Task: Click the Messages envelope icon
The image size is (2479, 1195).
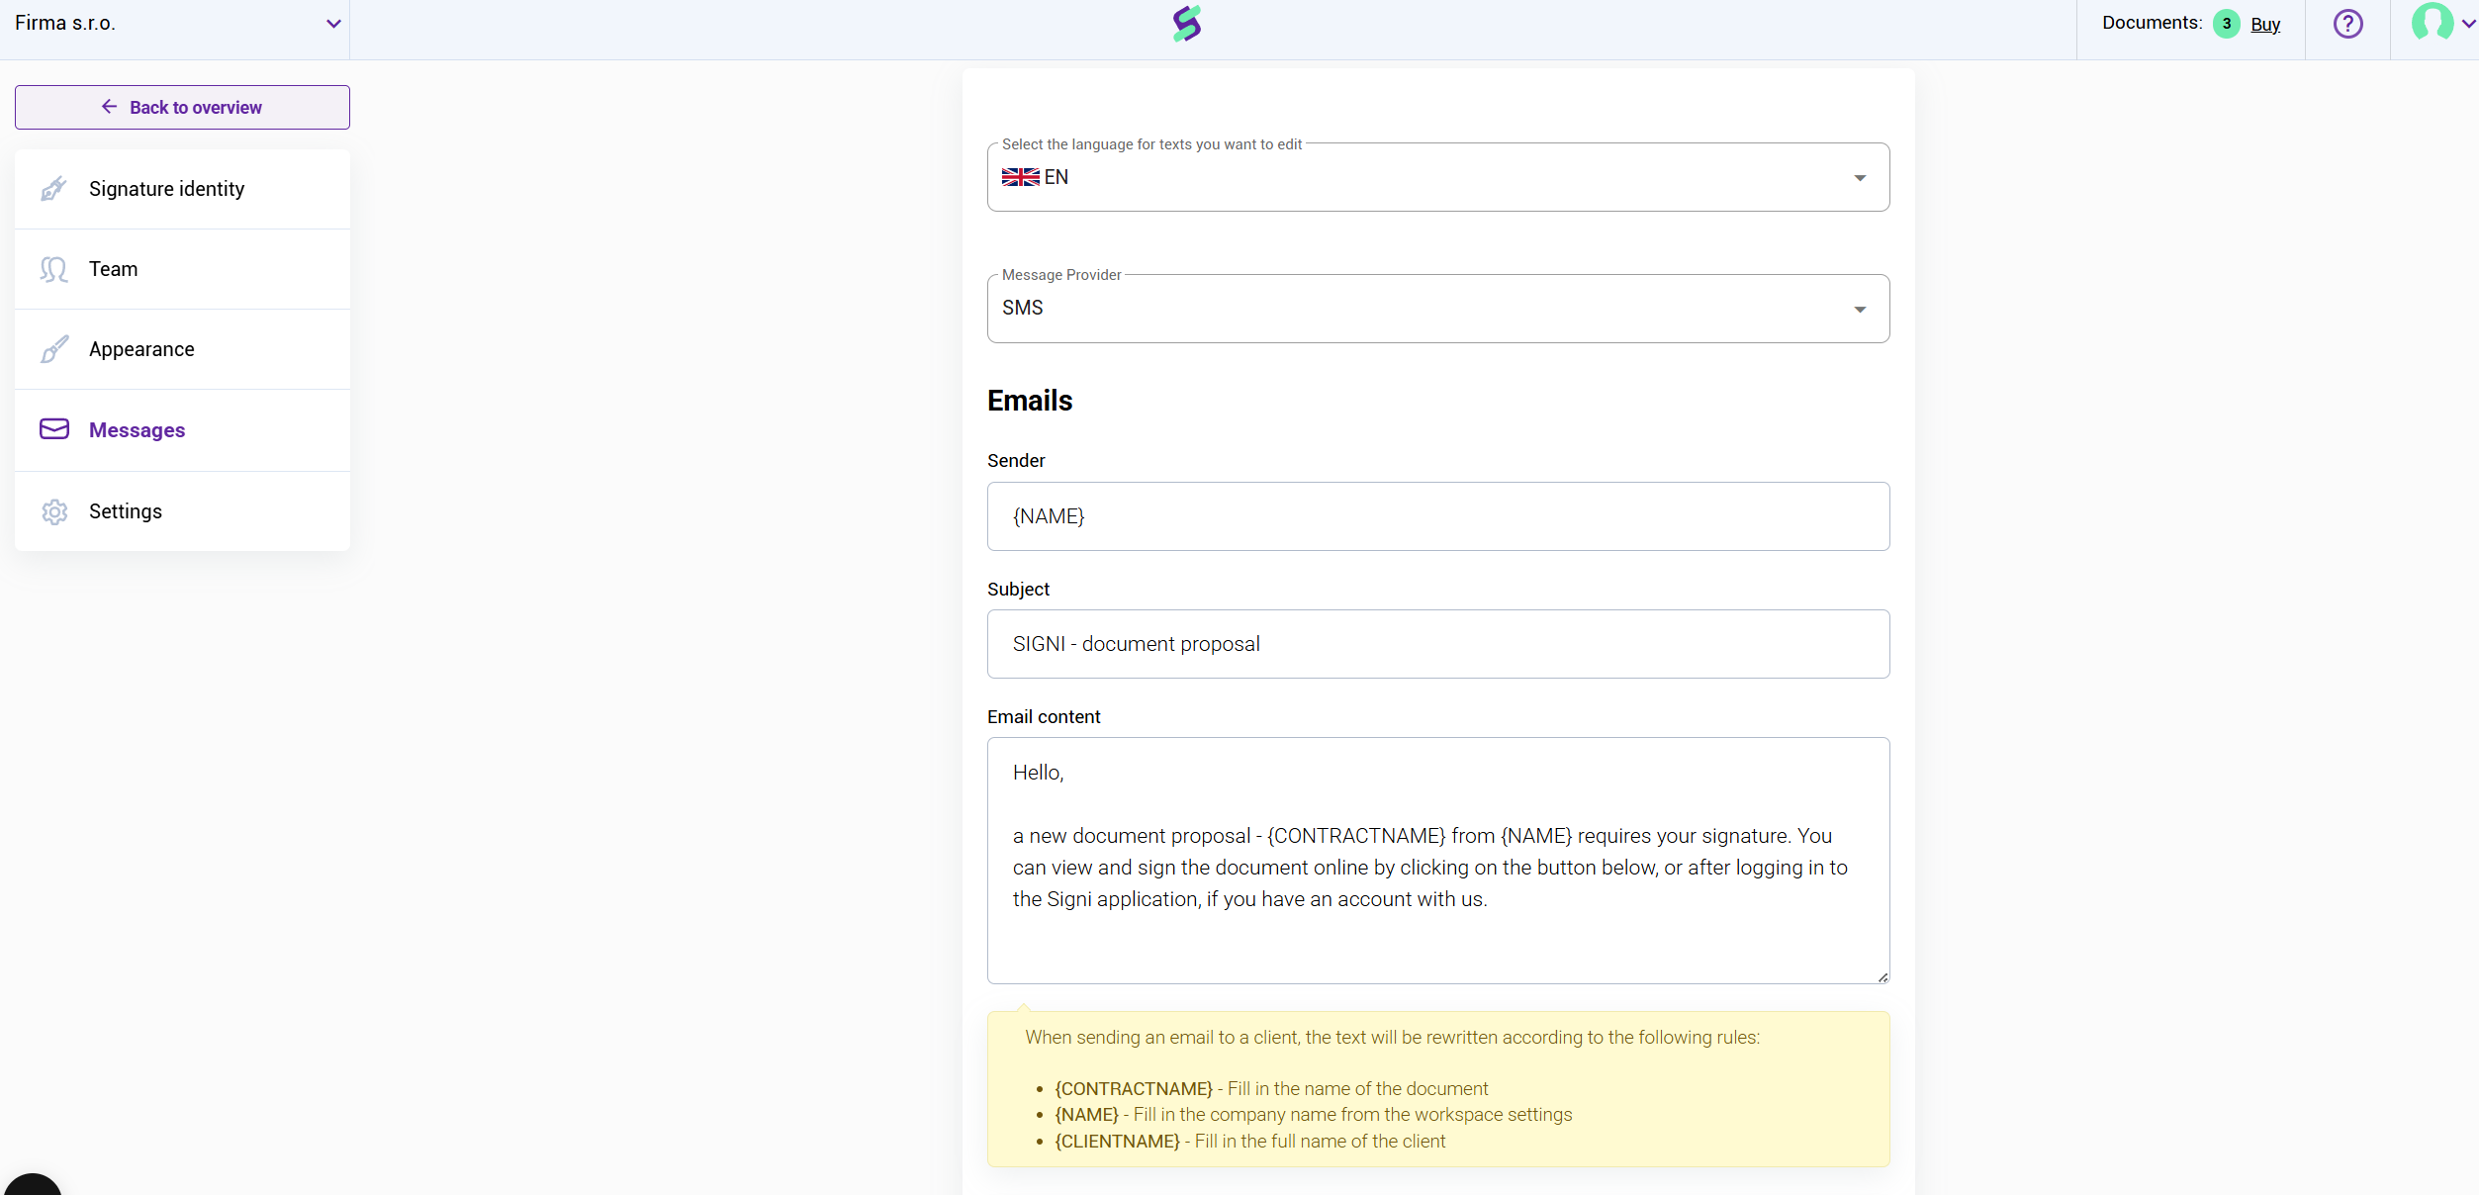Action: tap(54, 429)
